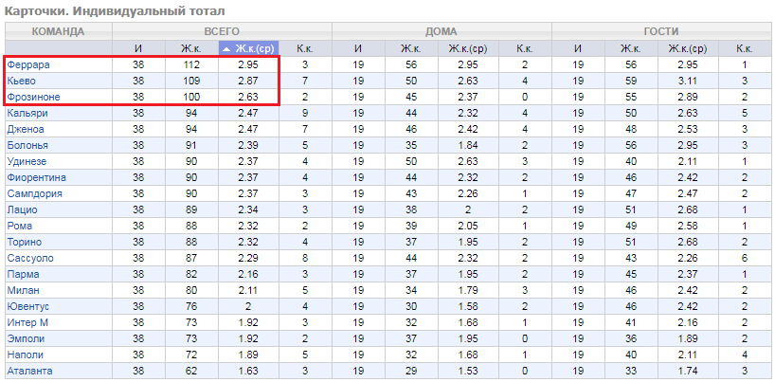Screen dimensions: 775x382
Task: Sort by the Ж.к. column under ДОМА
Action: click(x=410, y=48)
